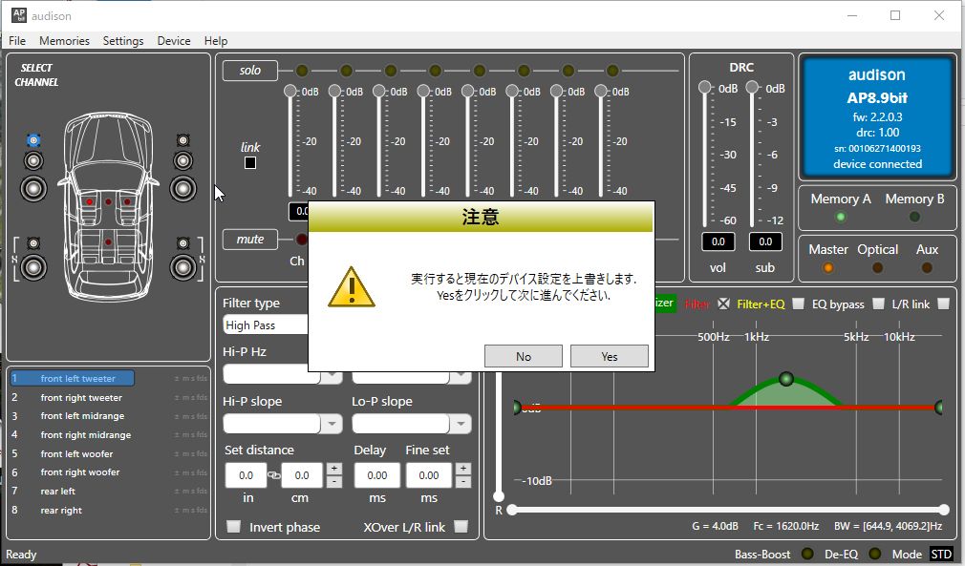Screen dimensions: 965x566
Task: Solo channel 3 using its indicator light
Action: click(x=390, y=71)
